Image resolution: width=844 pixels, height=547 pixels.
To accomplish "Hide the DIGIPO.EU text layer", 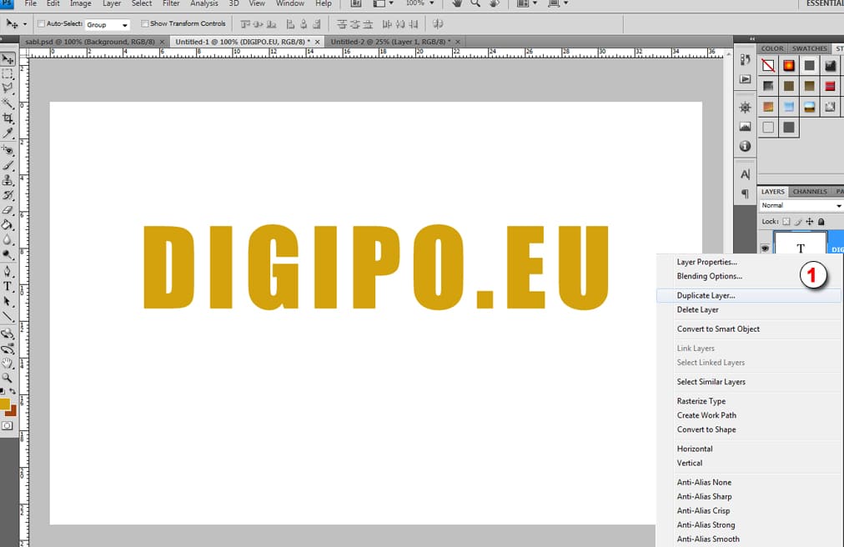I will point(764,248).
